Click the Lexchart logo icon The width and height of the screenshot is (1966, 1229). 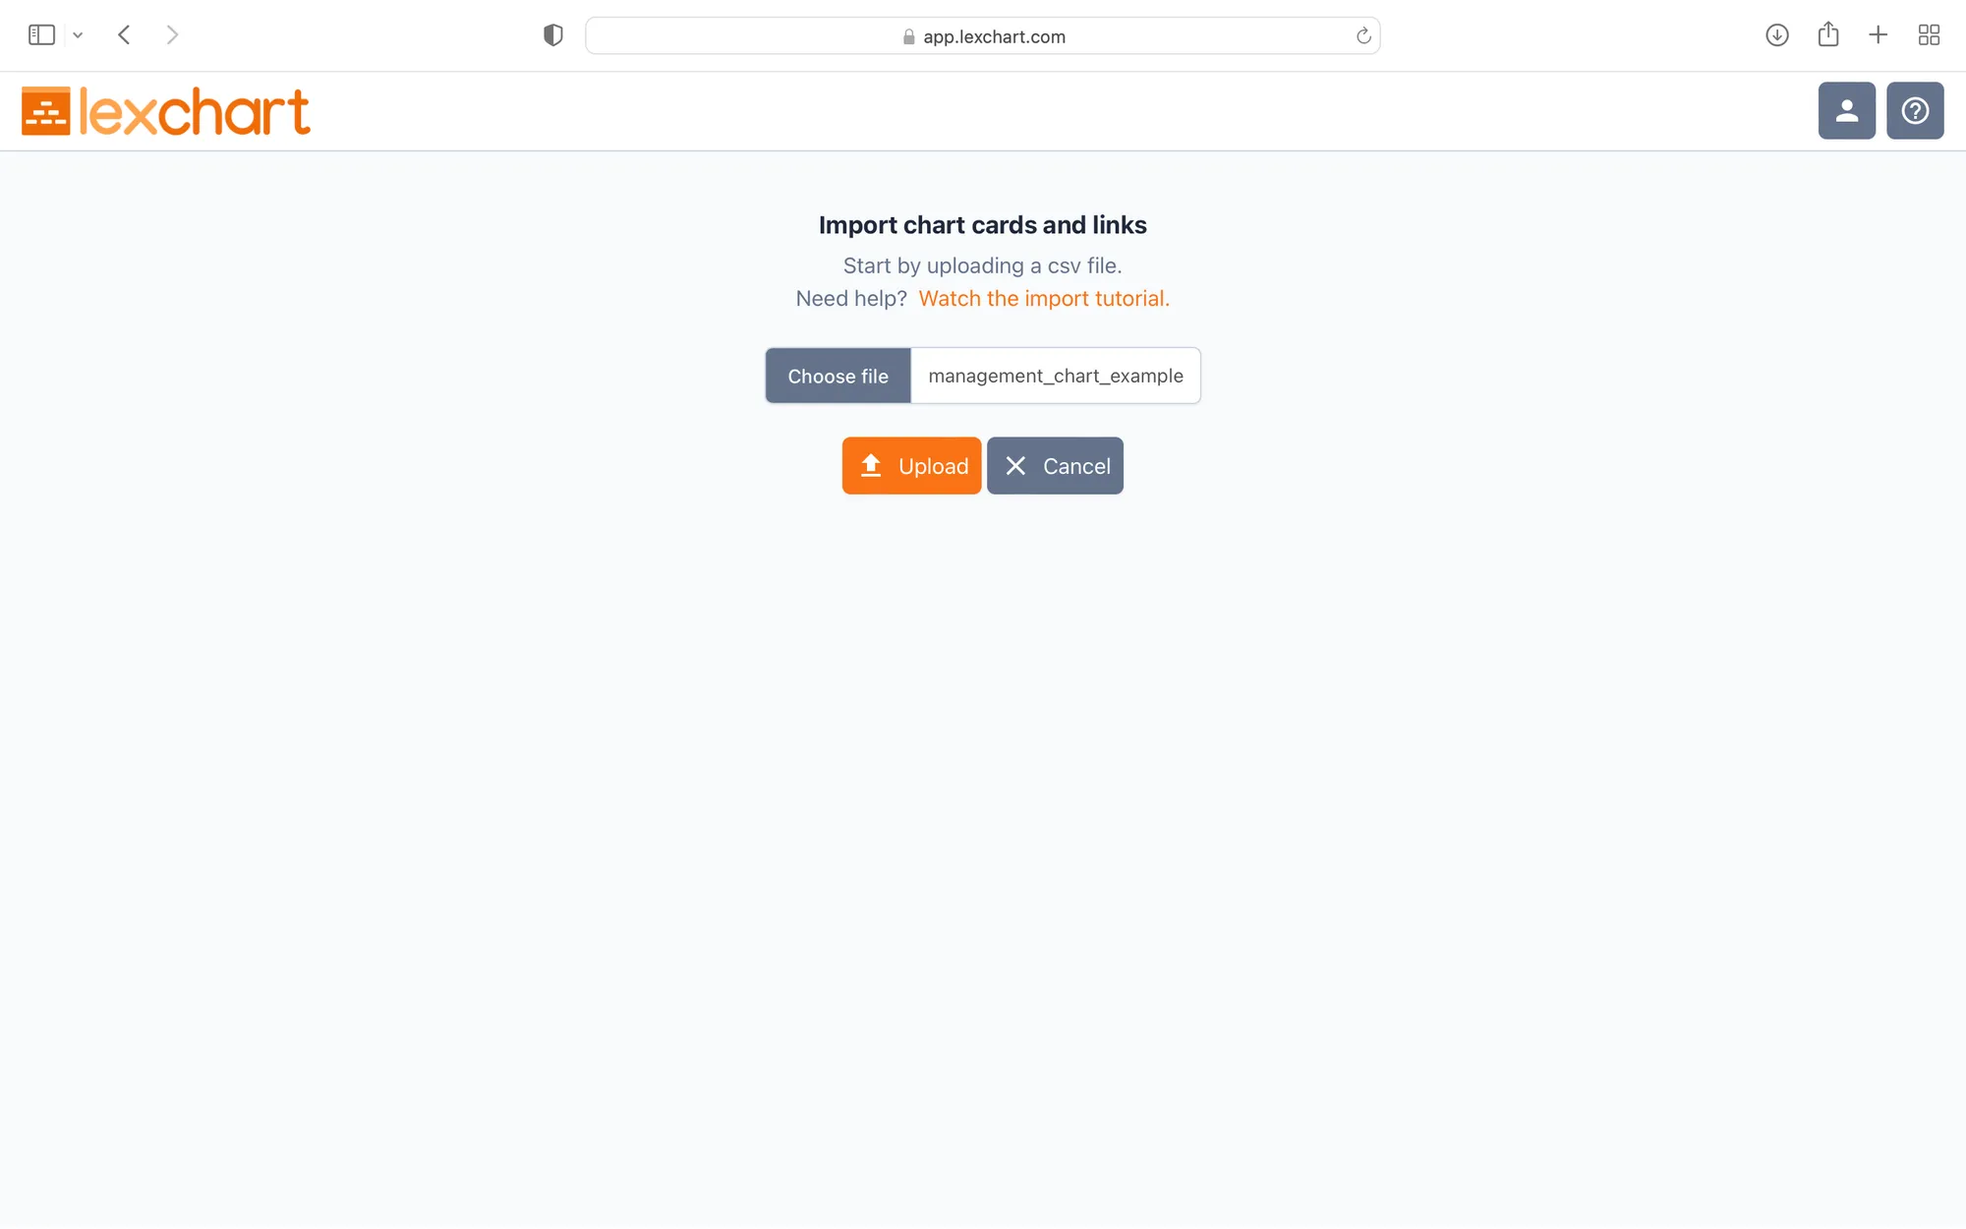tap(45, 110)
